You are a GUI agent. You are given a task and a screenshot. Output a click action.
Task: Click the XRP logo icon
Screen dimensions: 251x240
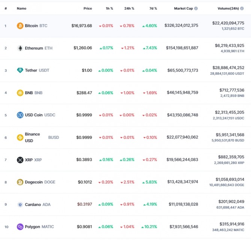click(x=20, y=160)
